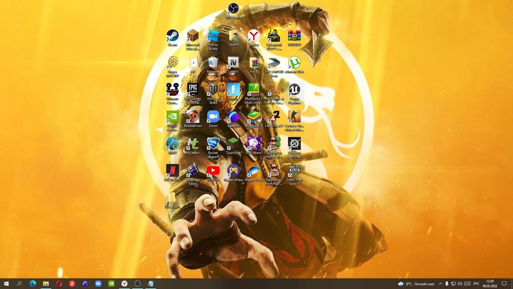Click the NVIDIA icon in the taskbar
This screenshot has height=289, width=513.
click(x=111, y=283)
